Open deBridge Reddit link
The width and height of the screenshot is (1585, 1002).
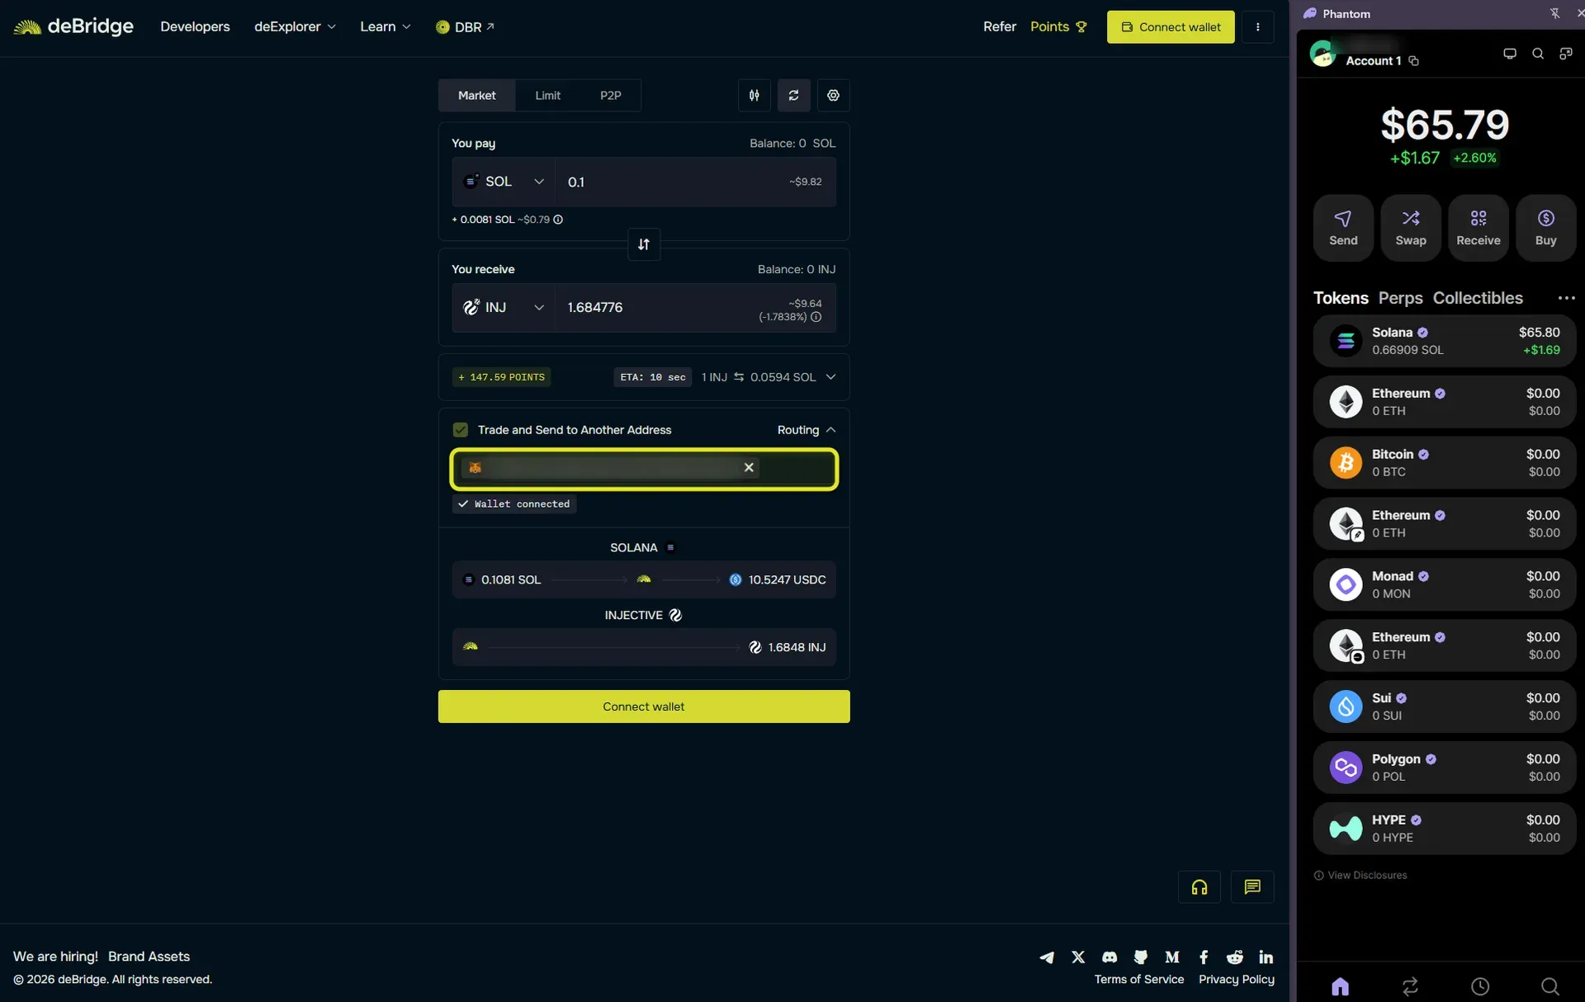tap(1235, 957)
